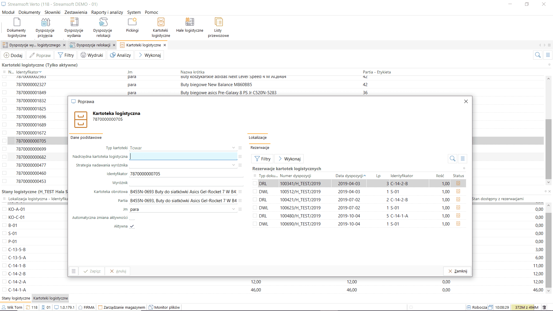553x311 pixels.
Task: Check row checkbox for DRL 100341/H_TEST/2019
Action: point(255,183)
